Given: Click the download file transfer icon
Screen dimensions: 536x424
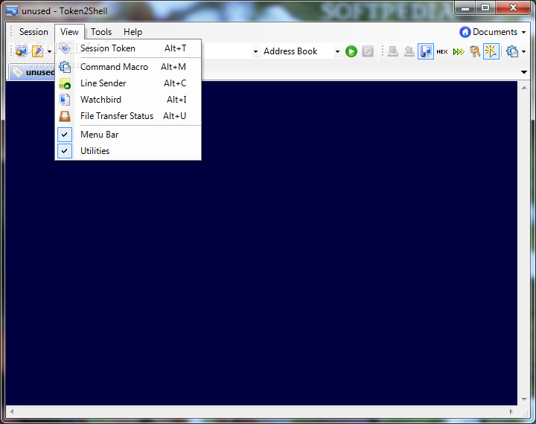Looking at the screenshot, I should tap(393, 51).
